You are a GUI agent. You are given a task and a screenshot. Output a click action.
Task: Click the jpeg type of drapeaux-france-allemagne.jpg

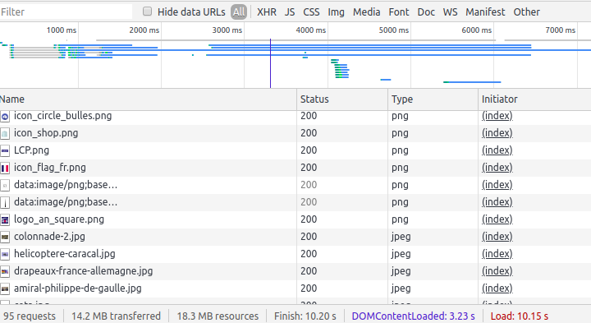pyautogui.click(x=401, y=272)
